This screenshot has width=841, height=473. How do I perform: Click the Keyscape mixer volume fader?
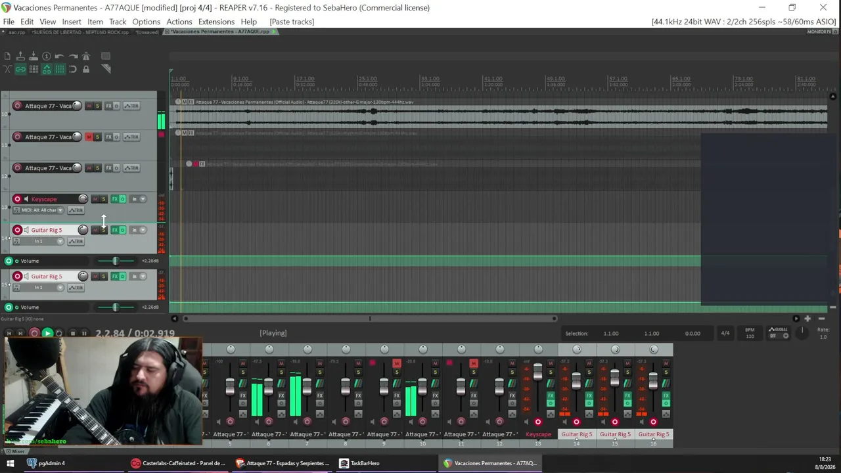[x=537, y=372]
